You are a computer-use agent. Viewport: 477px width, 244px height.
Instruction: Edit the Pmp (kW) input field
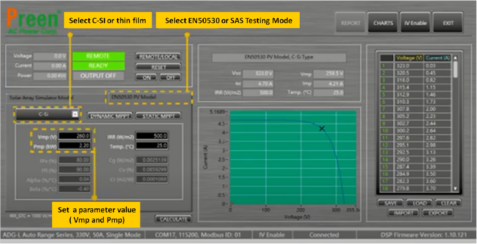pos(74,146)
